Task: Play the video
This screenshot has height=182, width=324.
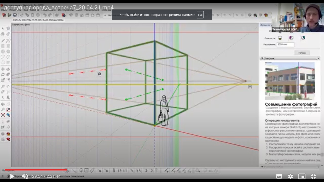Action: coord(12,176)
